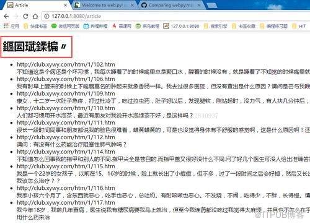Click the URL ending in 115.htm

tap(66, 166)
